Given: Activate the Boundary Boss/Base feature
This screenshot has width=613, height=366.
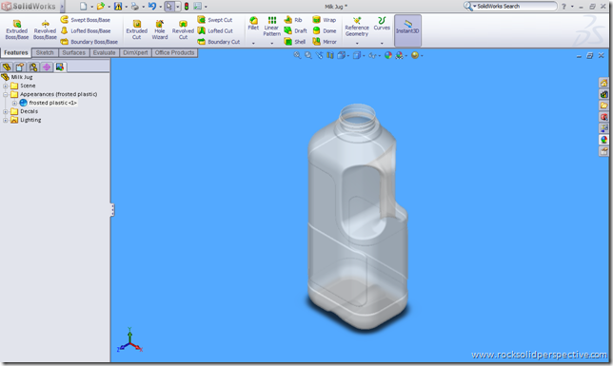Looking at the screenshot, I should point(89,42).
